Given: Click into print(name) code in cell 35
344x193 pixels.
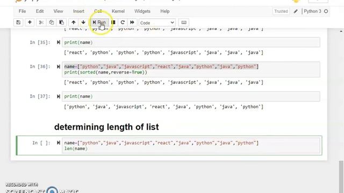Looking at the screenshot, I should click(78, 42).
